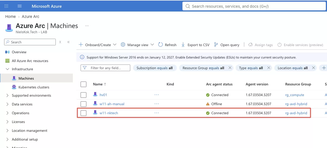Open the Azure Arc breadcrumb
The height and width of the screenshot is (148, 327).
coord(30,16)
